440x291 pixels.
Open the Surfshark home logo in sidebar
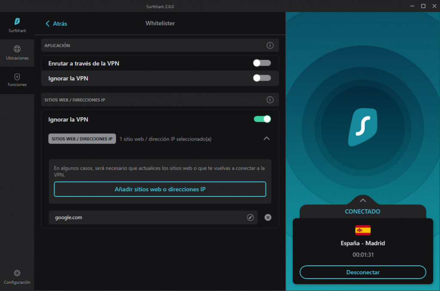[17, 21]
